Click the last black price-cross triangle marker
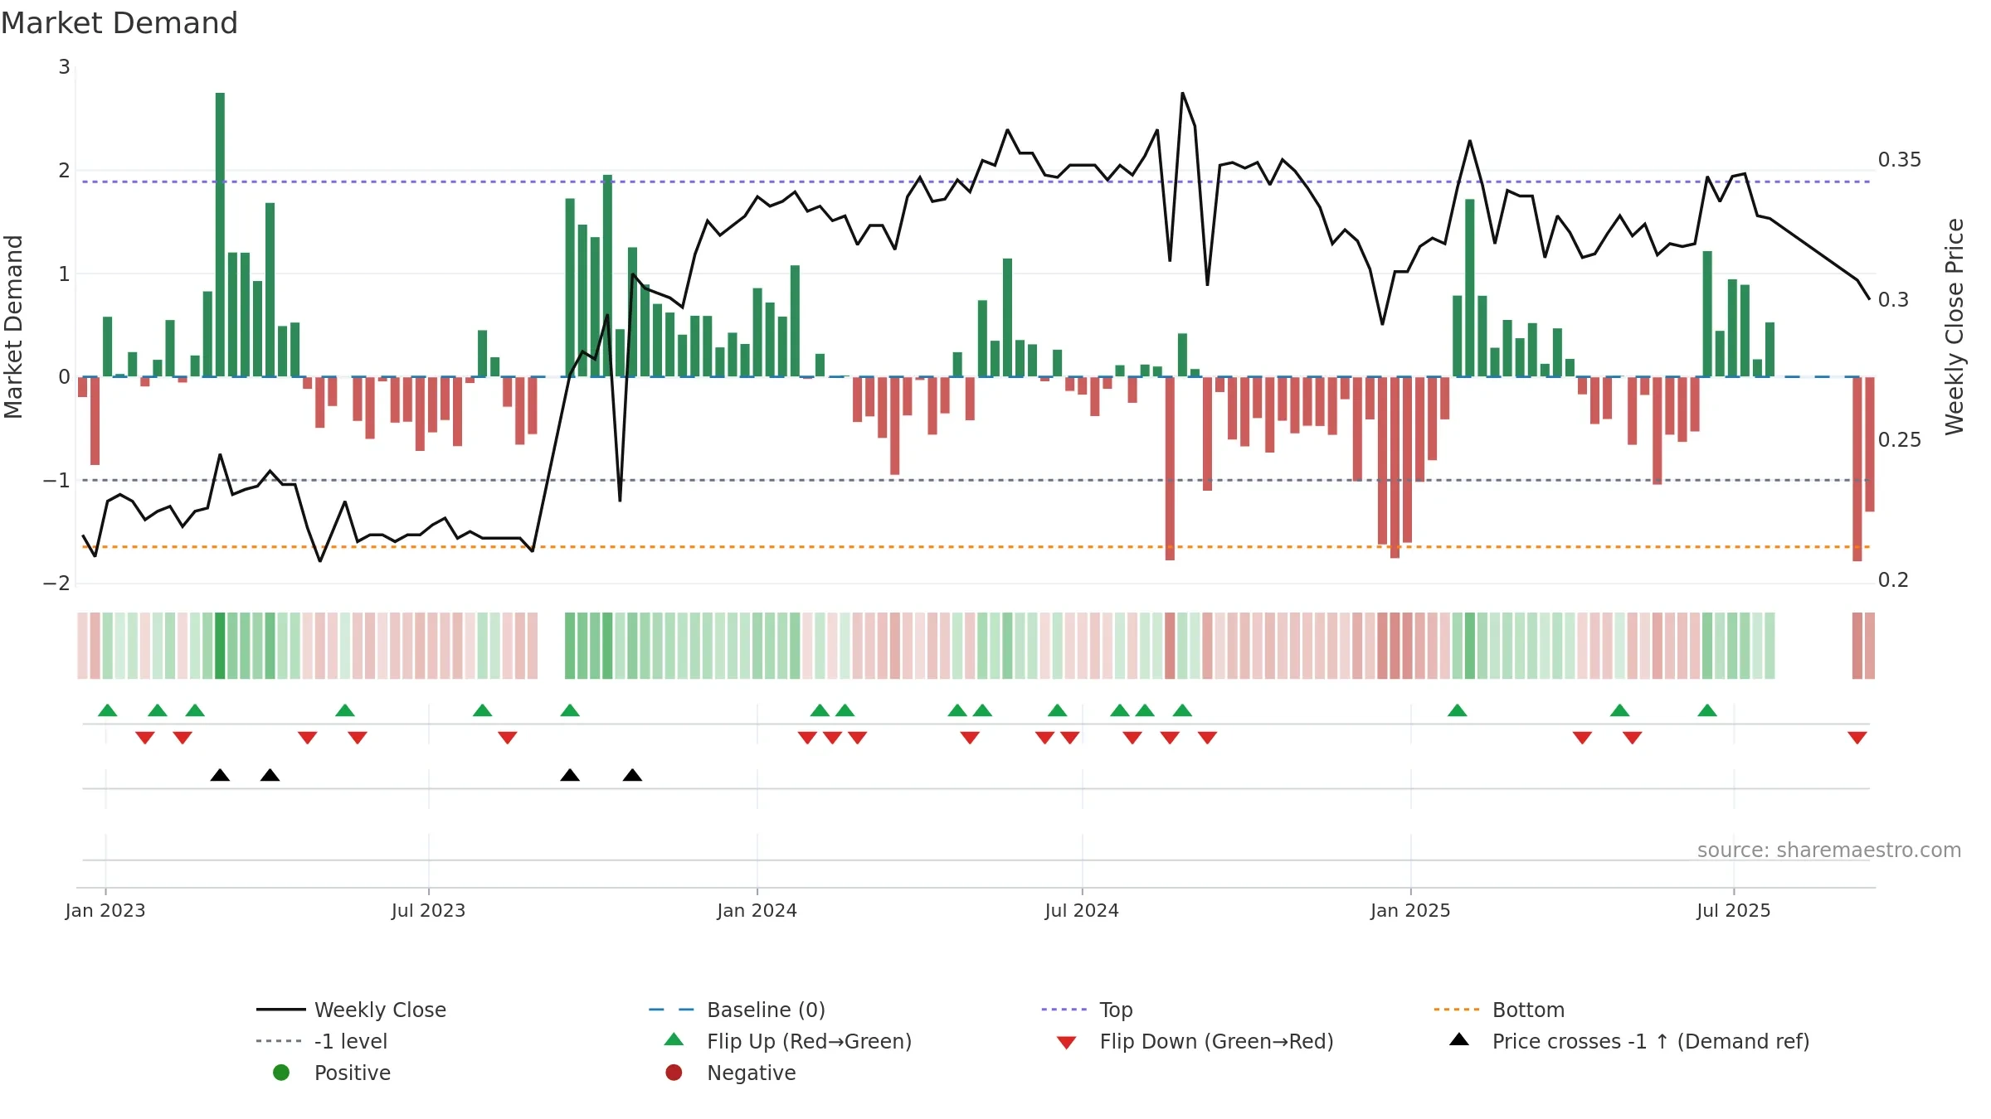Image resolution: width=1991 pixels, height=1119 pixels. [632, 775]
